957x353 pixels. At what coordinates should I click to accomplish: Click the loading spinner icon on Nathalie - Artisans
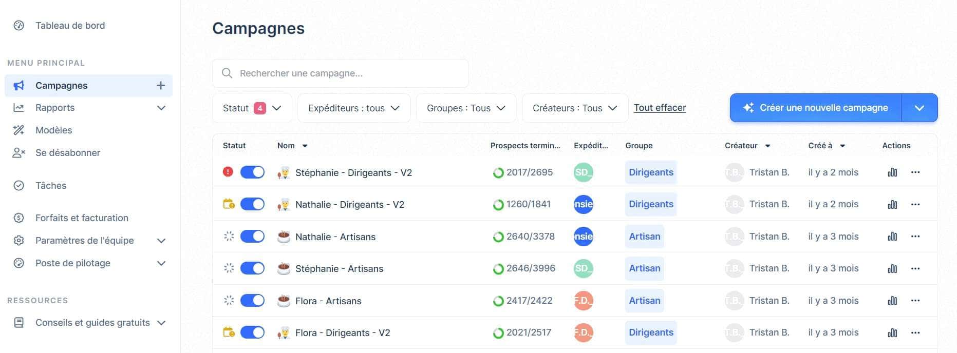coord(229,236)
